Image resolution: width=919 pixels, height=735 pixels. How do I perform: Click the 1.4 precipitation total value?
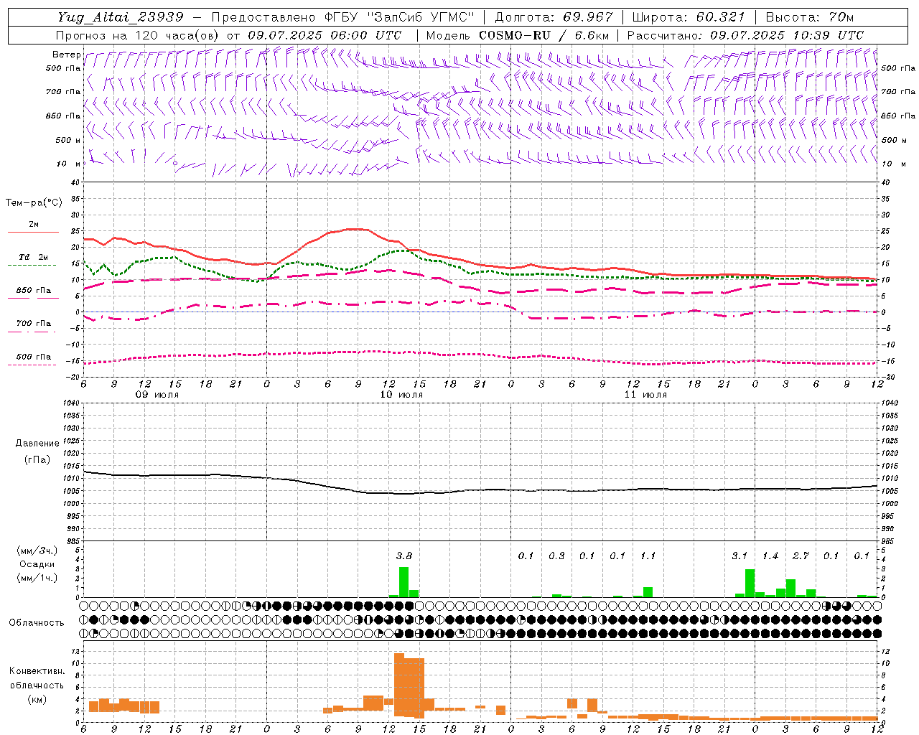770,556
